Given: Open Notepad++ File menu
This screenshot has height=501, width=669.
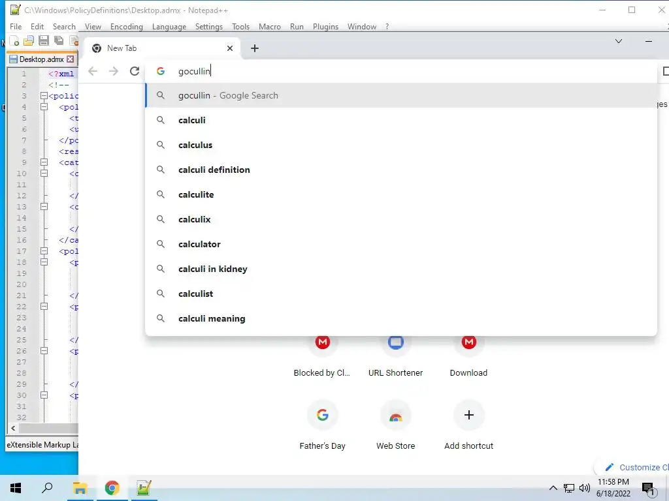Looking at the screenshot, I should click(16, 26).
